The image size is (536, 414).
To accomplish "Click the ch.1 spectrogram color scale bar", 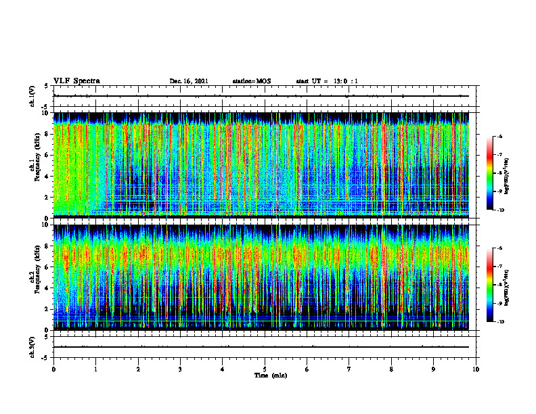I will tap(490, 173).
